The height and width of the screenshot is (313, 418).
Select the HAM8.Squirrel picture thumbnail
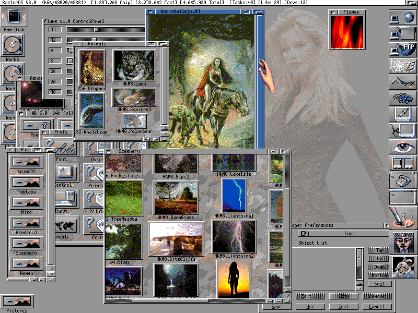pyautogui.click(x=134, y=98)
